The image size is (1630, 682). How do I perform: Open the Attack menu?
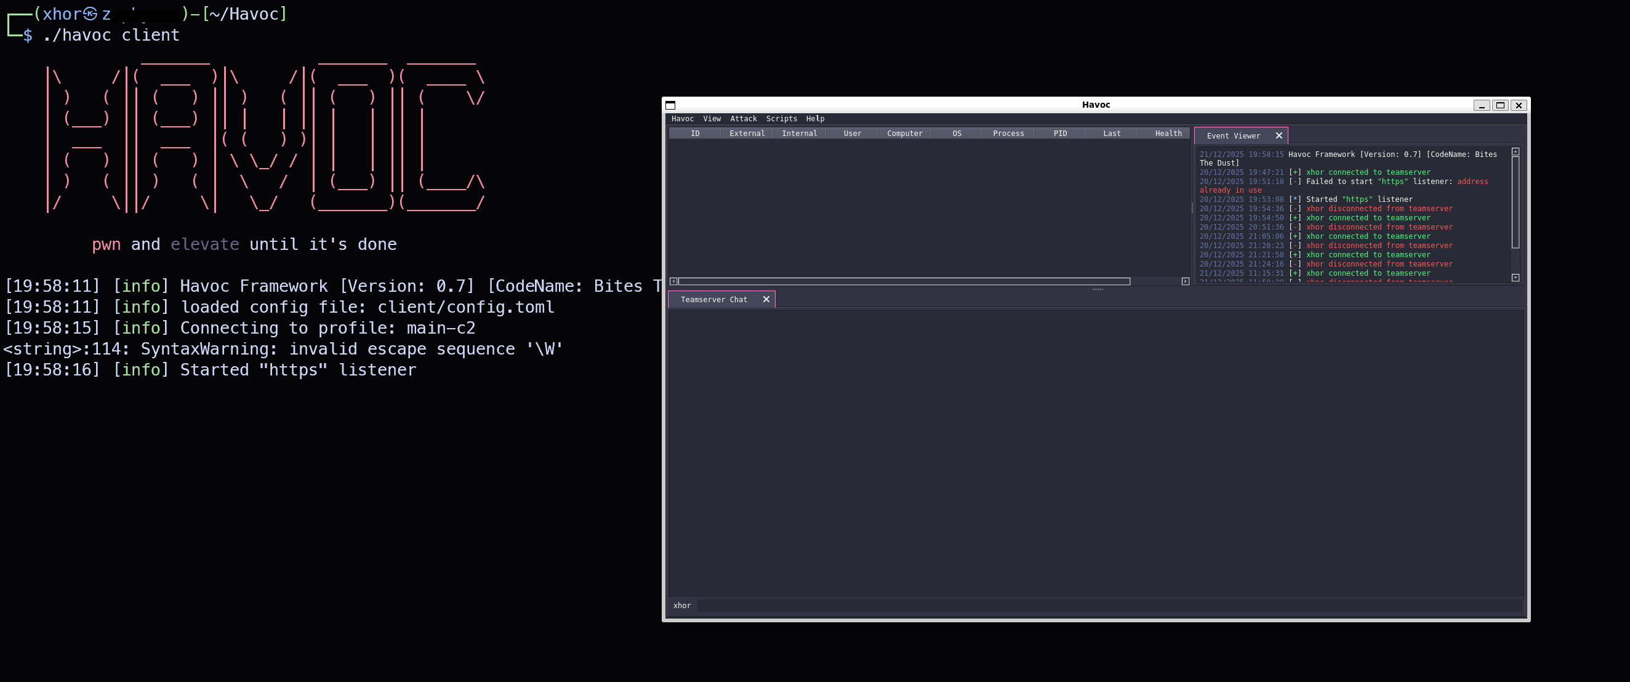point(744,119)
